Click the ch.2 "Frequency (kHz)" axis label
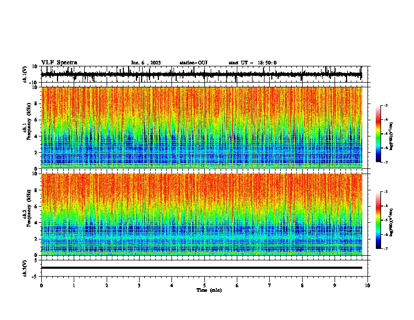 29,208
